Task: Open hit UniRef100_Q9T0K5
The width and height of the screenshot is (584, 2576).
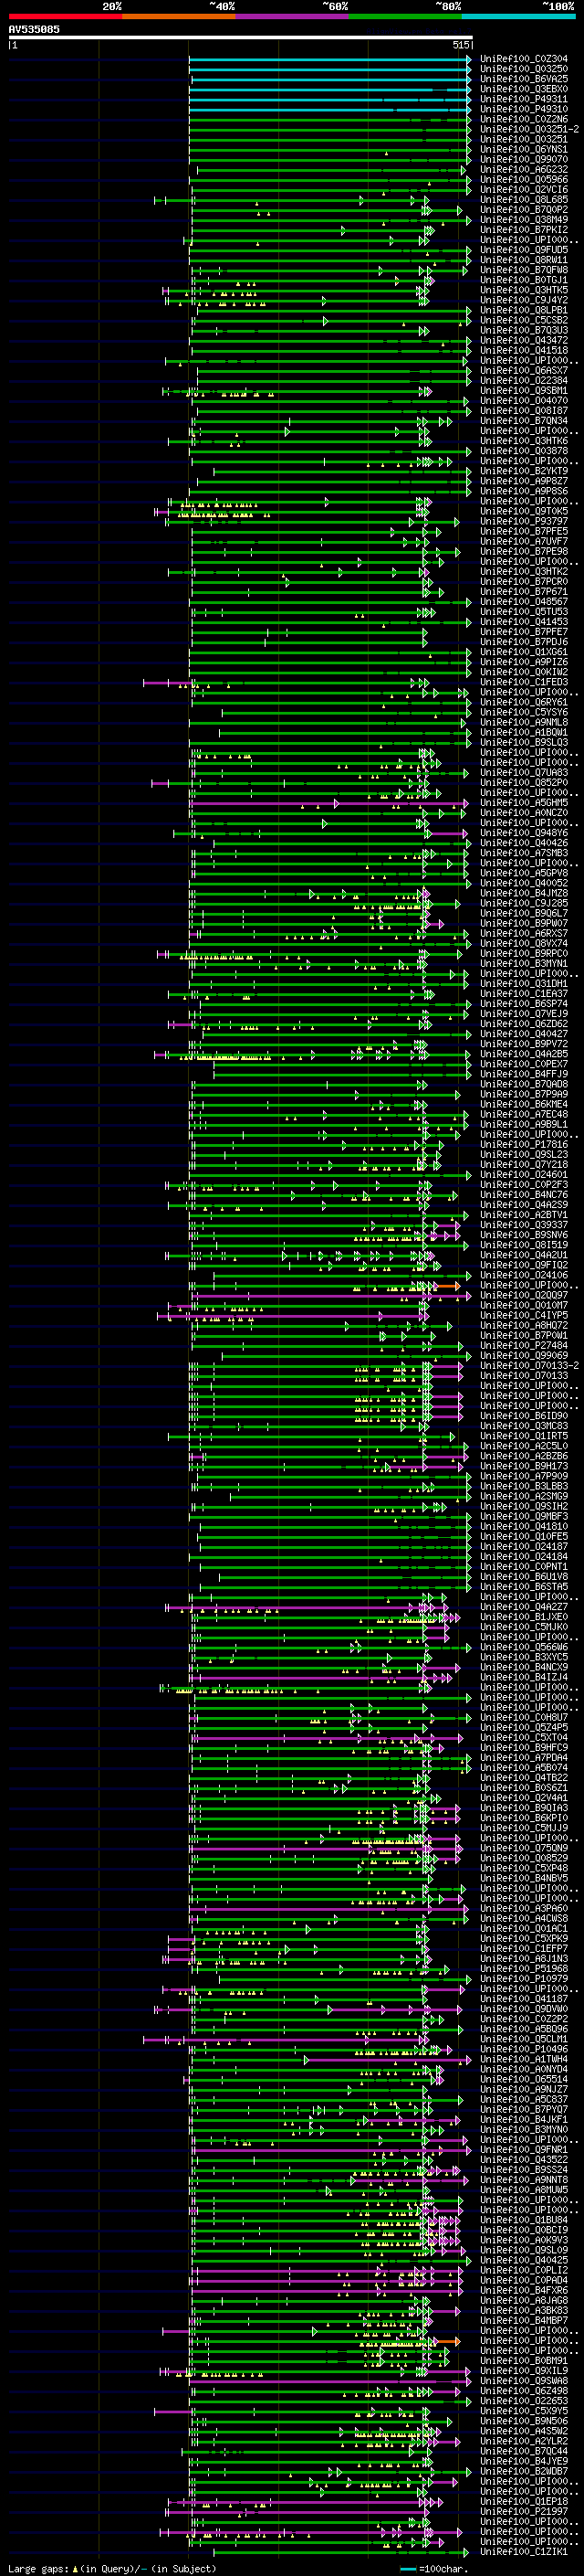Action: [523, 512]
